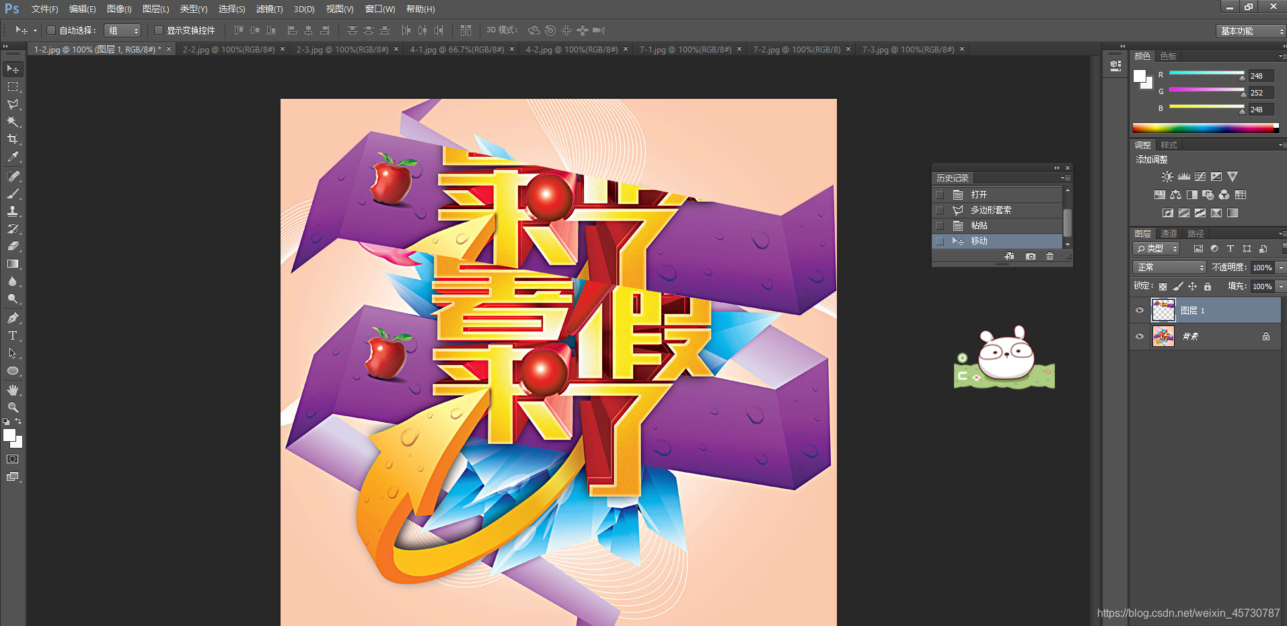Open the blend mode 正常 dropdown
Image resolution: width=1287 pixels, height=626 pixels.
[x=1170, y=268]
